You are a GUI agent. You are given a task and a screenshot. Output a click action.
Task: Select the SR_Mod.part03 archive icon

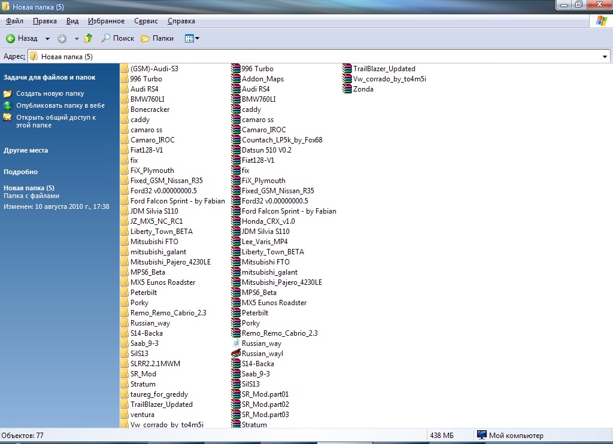click(236, 414)
